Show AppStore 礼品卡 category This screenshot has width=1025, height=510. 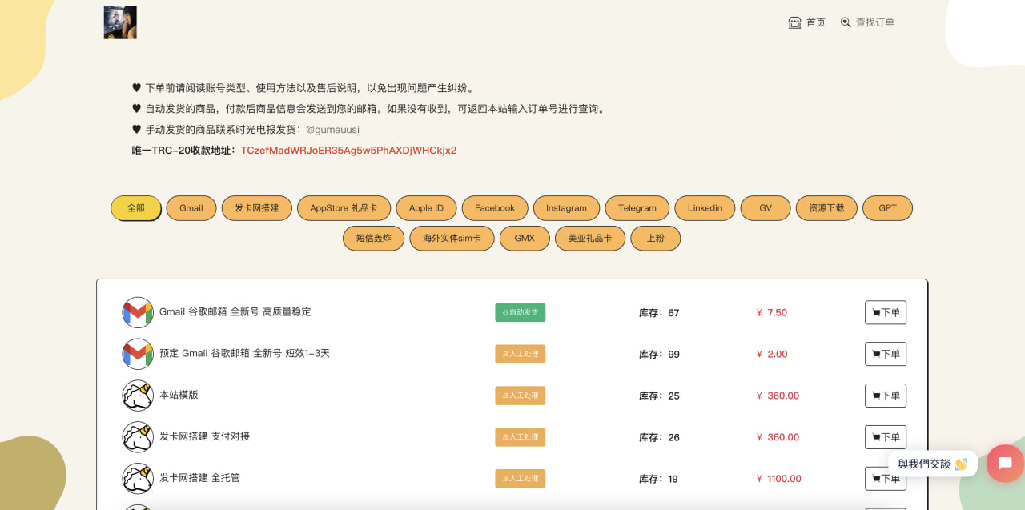click(x=344, y=208)
